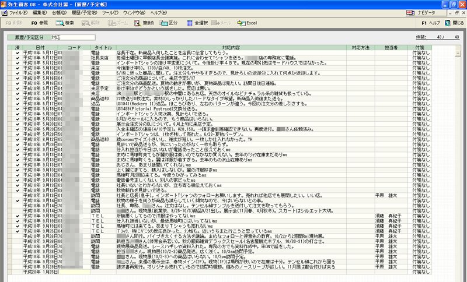Click the 履歴/予定区分 field showing 対応
The image size is (467, 282).
(x=72, y=37)
